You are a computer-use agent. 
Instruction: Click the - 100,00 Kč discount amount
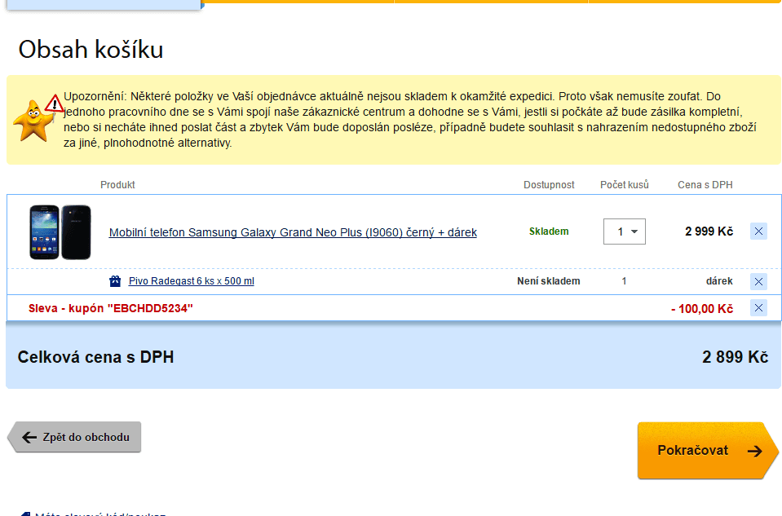tap(702, 309)
